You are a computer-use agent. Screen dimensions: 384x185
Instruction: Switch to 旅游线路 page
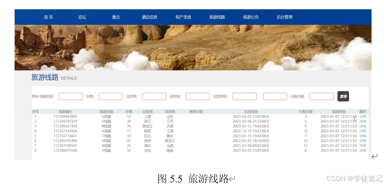coord(217,17)
